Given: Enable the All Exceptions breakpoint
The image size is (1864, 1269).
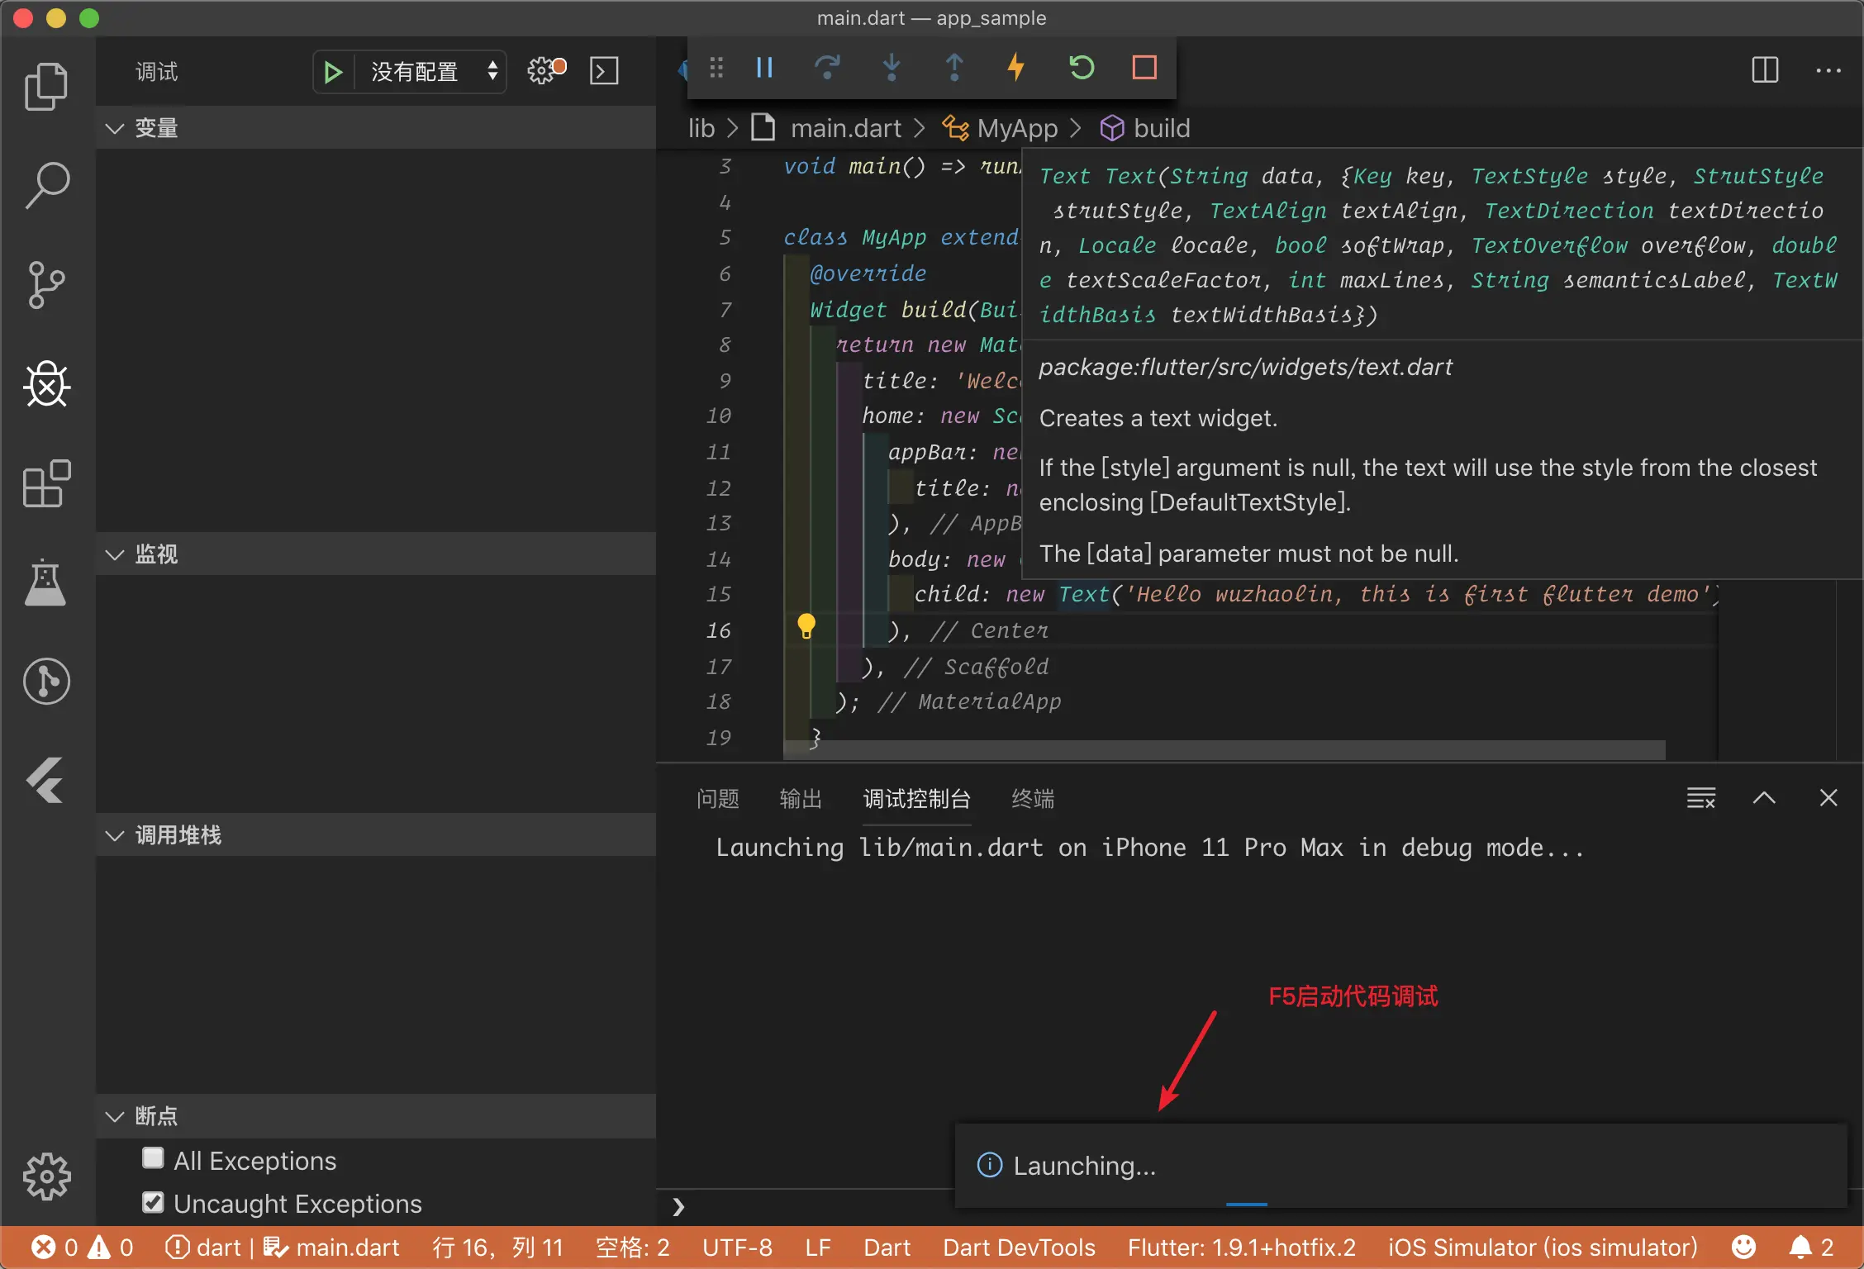Looking at the screenshot, I should tap(153, 1158).
